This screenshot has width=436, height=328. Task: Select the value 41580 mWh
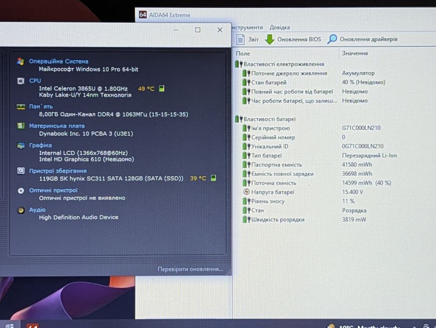(357, 165)
